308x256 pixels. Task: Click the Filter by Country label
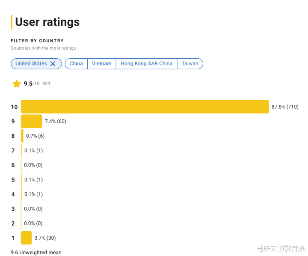point(37,41)
